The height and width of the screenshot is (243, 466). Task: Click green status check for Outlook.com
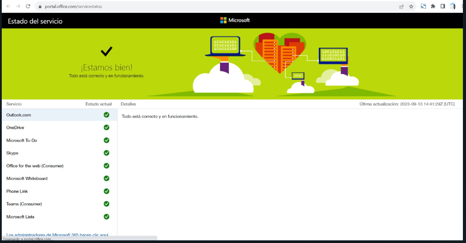pos(106,115)
